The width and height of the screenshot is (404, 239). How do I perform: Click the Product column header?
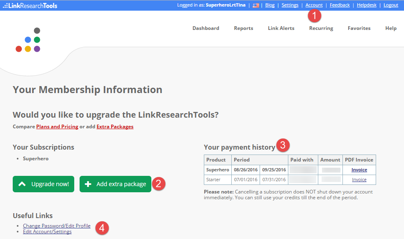[217, 160]
